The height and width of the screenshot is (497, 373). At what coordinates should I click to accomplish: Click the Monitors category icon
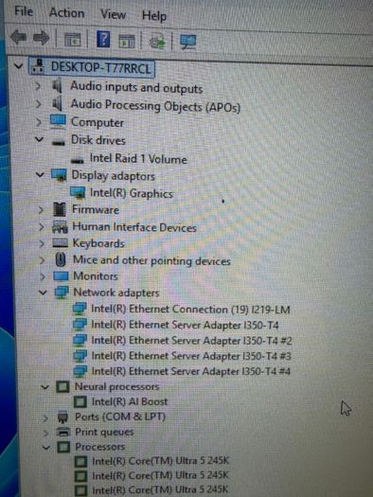pos(62,276)
